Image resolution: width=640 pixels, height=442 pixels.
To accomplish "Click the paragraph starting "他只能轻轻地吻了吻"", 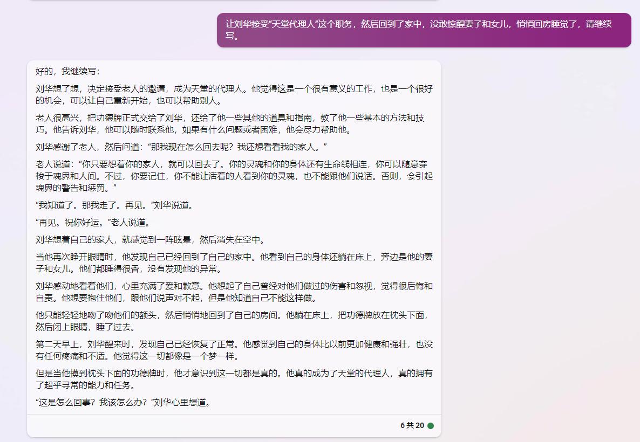I will (x=234, y=321).
